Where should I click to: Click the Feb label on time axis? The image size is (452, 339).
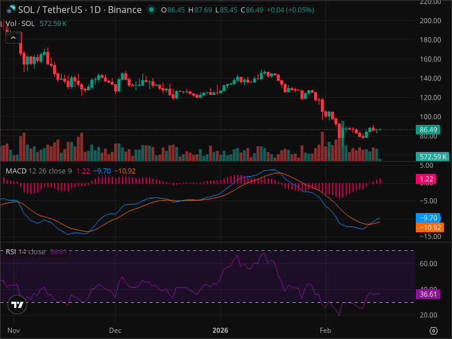(x=325, y=331)
